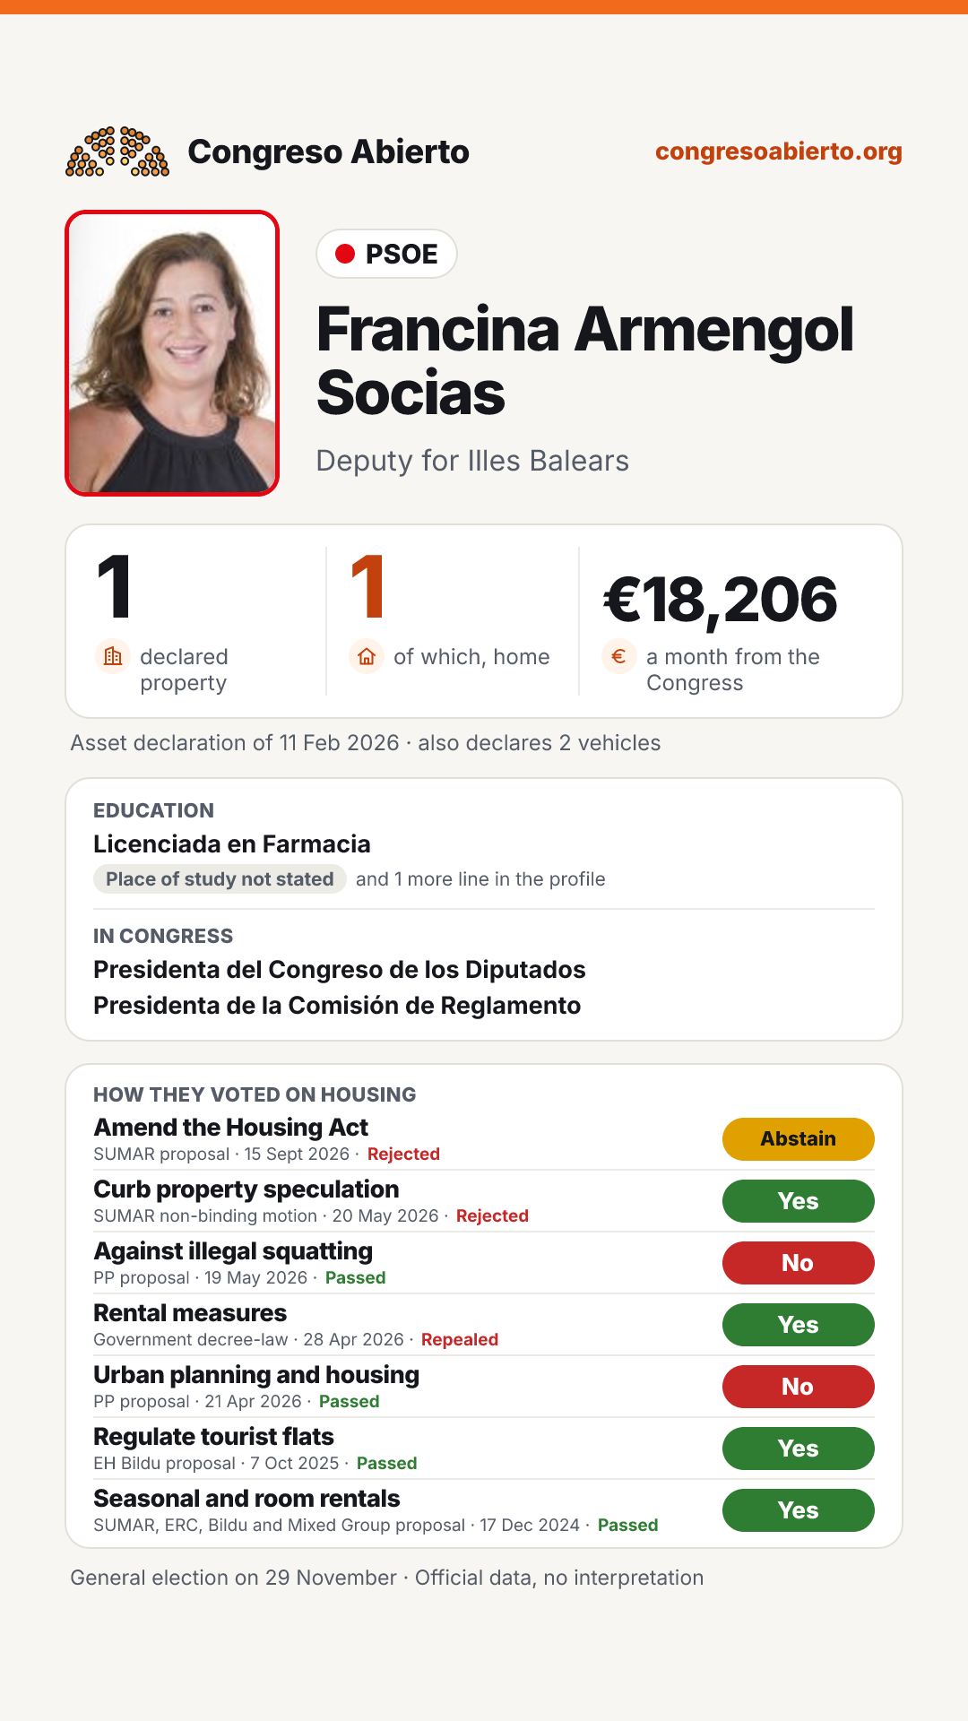Click the declared property building icon
968x1721 pixels.
coord(113,656)
